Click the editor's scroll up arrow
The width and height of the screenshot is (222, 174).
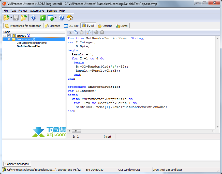[x=217, y=38]
